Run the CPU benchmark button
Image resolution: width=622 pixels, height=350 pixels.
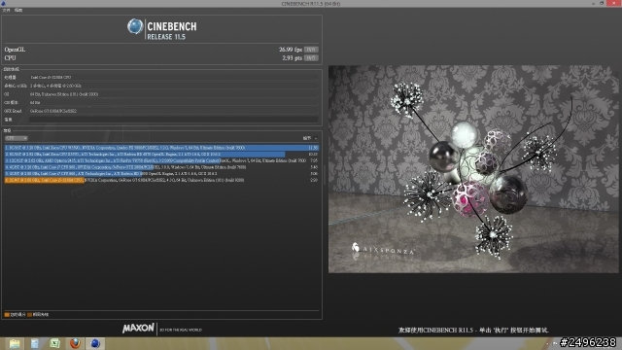click(311, 58)
